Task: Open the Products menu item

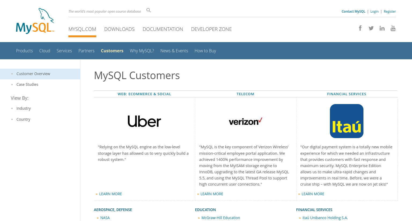Action: click(24, 51)
